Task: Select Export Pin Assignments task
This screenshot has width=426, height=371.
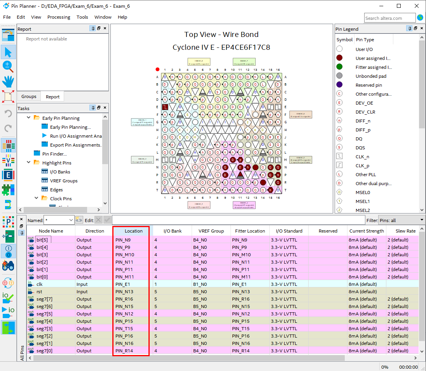Action: click(x=75, y=145)
